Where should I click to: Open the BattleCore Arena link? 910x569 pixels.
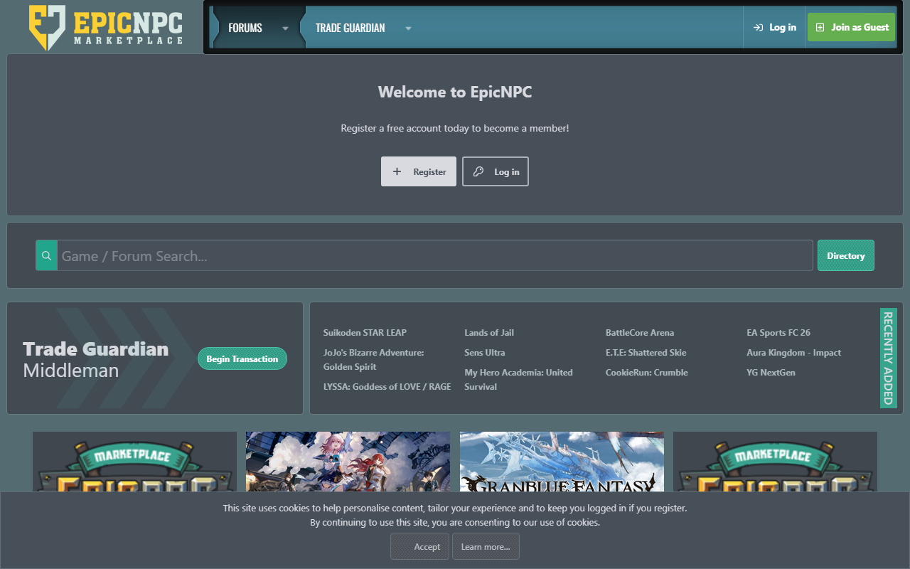click(640, 333)
